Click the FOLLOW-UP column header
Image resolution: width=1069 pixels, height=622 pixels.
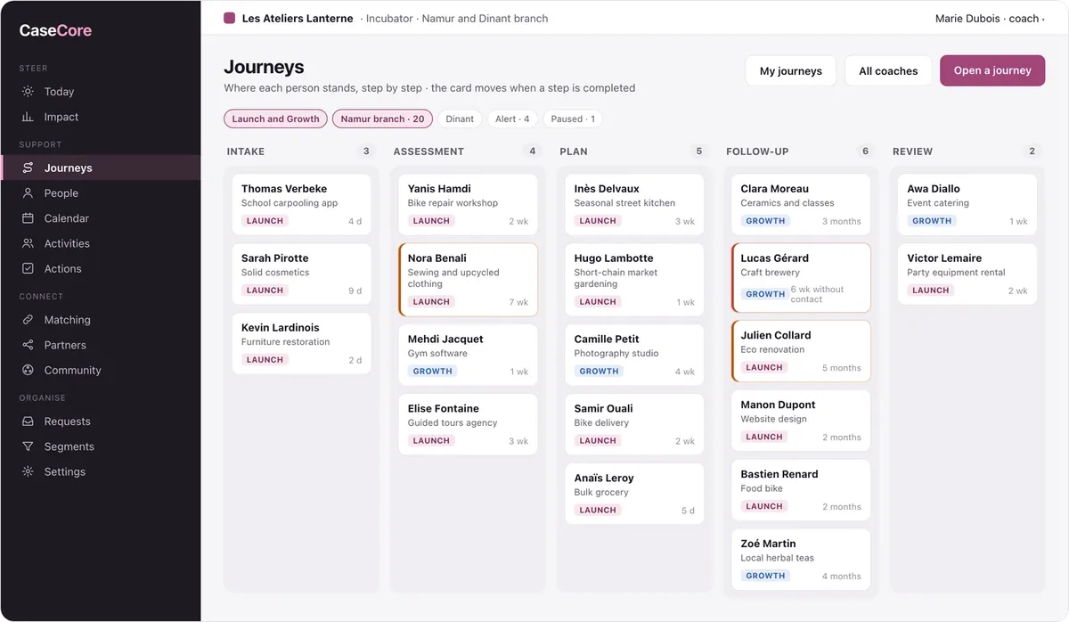(x=757, y=151)
